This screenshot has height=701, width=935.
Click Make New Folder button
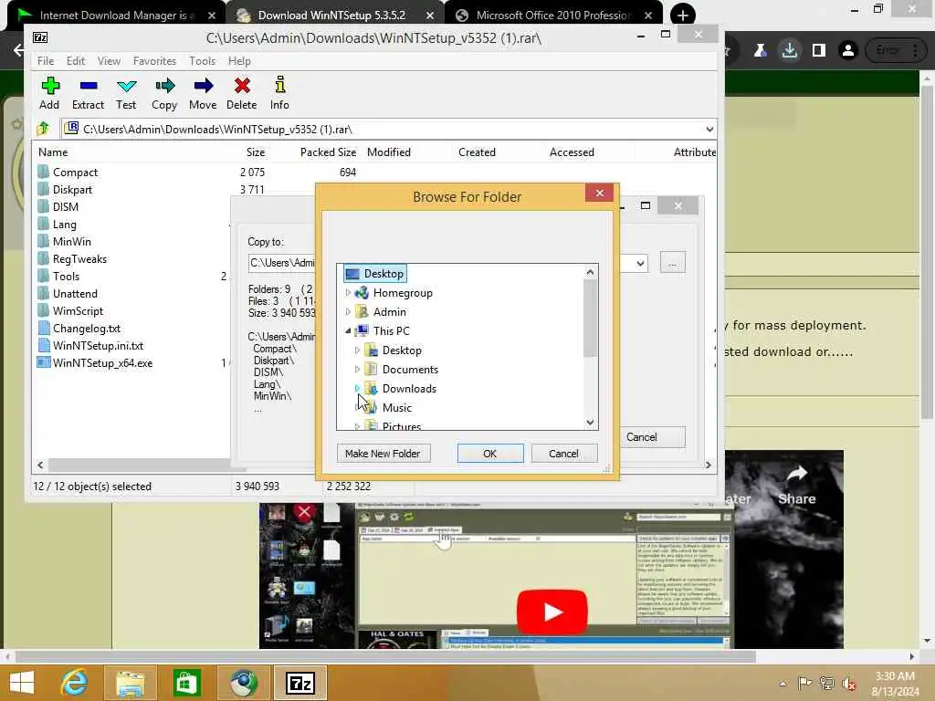(x=383, y=453)
